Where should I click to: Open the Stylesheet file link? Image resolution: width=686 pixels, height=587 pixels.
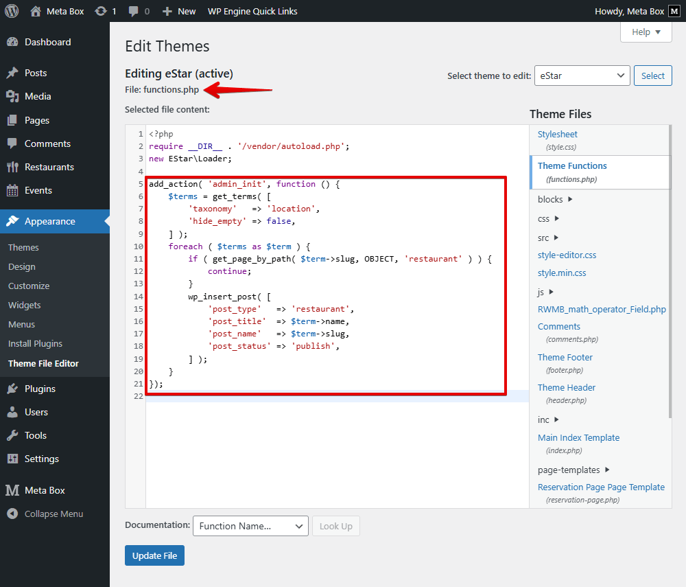[557, 134]
